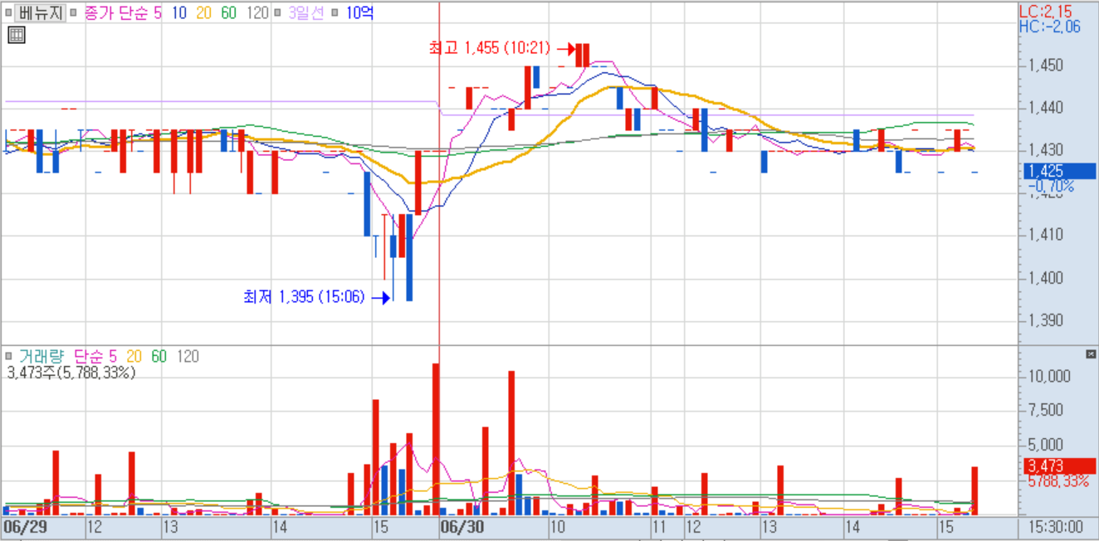Toggle the square marker before 종가 단순

pyautogui.click(x=75, y=13)
